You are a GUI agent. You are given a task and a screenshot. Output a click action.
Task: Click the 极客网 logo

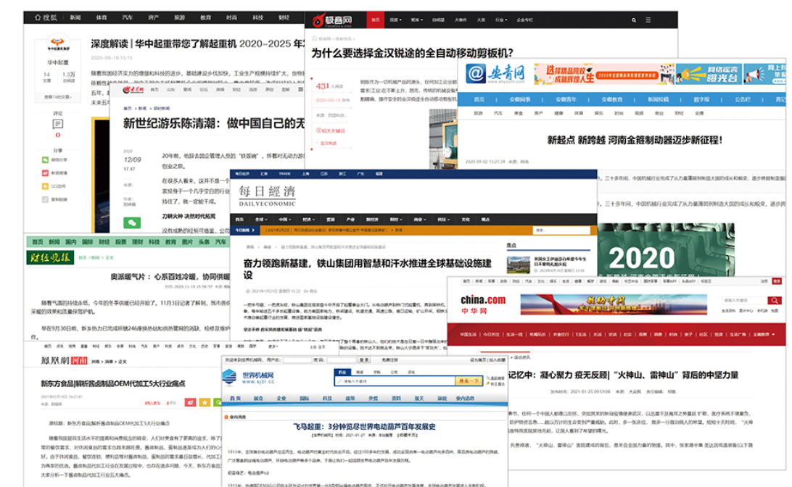(x=332, y=20)
